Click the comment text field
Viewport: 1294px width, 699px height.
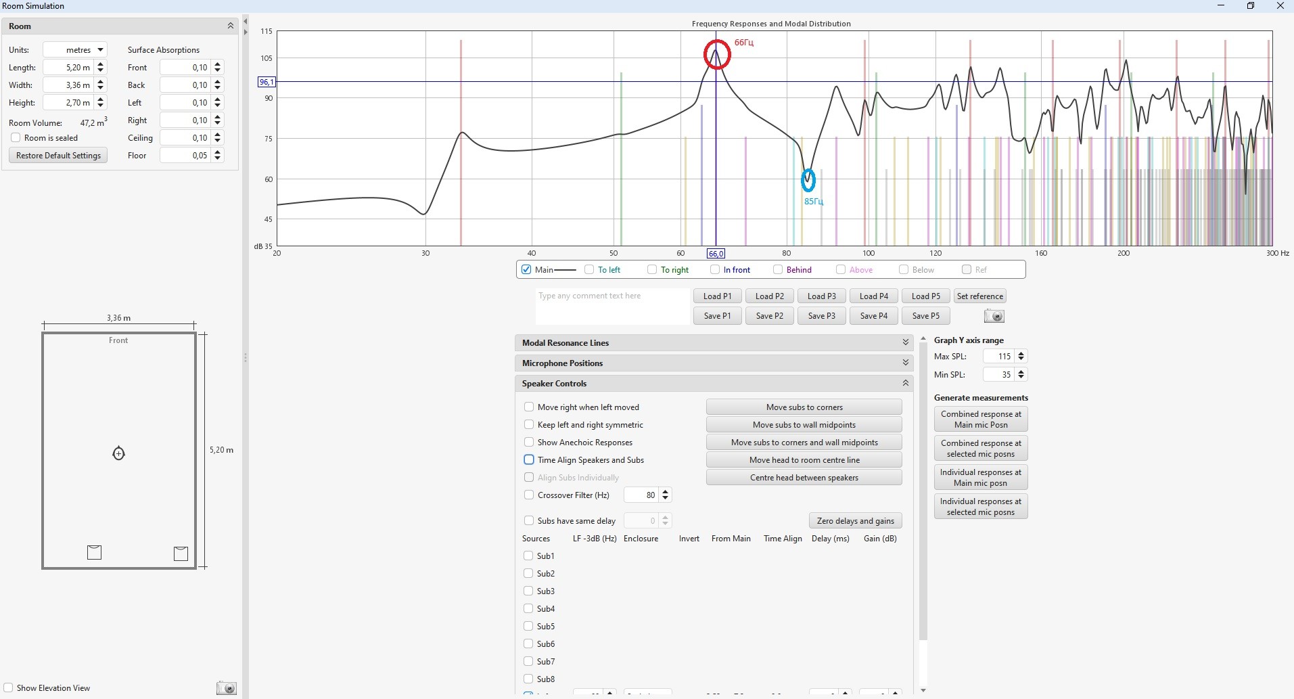pos(611,307)
